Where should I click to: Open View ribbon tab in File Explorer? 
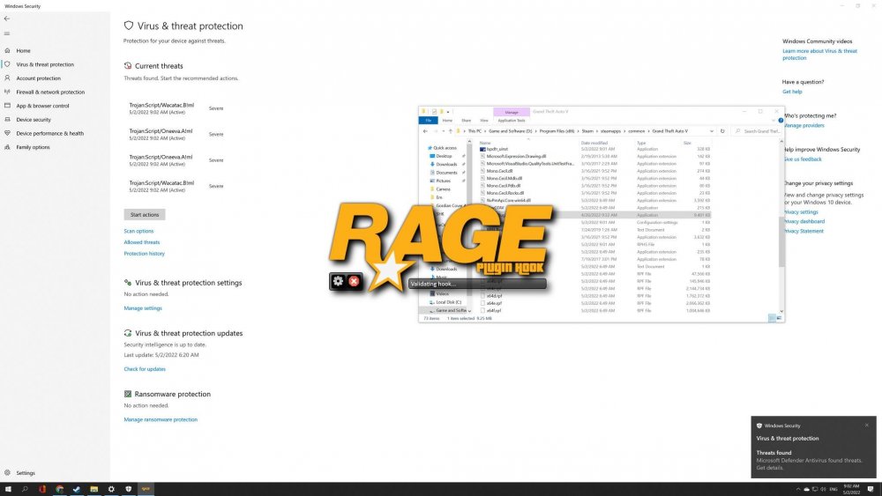[x=483, y=120]
